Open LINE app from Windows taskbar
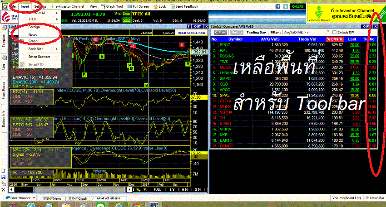This screenshot has width=386, height=207. click(x=100, y=205)
